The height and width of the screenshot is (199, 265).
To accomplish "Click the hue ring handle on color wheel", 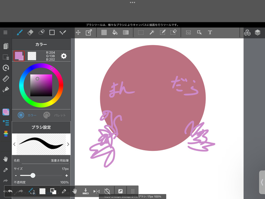I will [x=52, y=68].
